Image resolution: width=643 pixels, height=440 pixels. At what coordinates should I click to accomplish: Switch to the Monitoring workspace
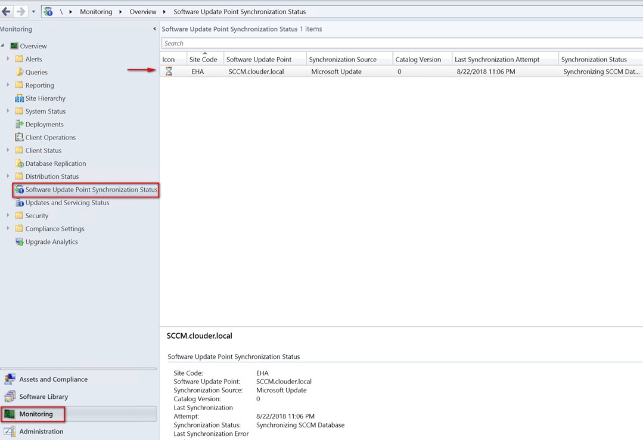click(x=78, y=414)
